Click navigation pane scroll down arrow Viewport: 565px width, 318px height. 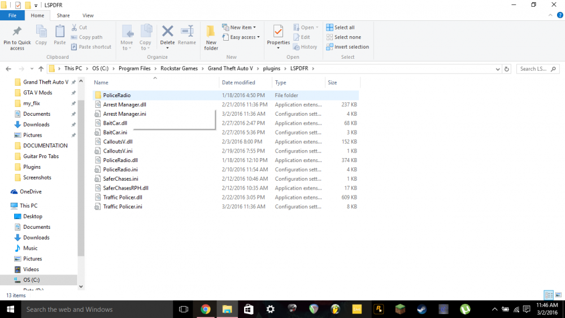pyautogui.click(x=81, y=287)
